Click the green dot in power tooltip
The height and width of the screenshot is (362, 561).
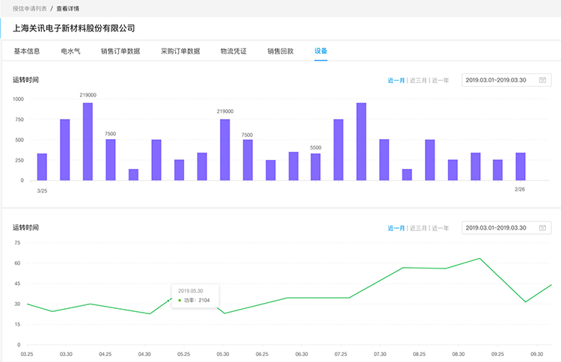180,300
